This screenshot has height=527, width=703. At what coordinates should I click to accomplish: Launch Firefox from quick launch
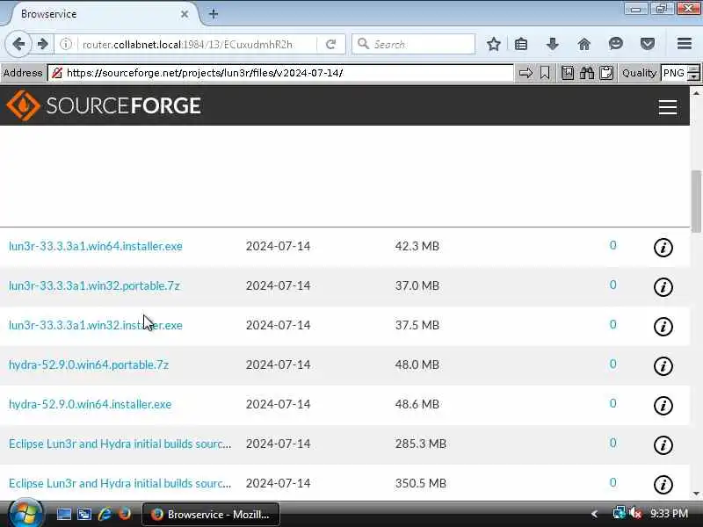click(125, 514)
